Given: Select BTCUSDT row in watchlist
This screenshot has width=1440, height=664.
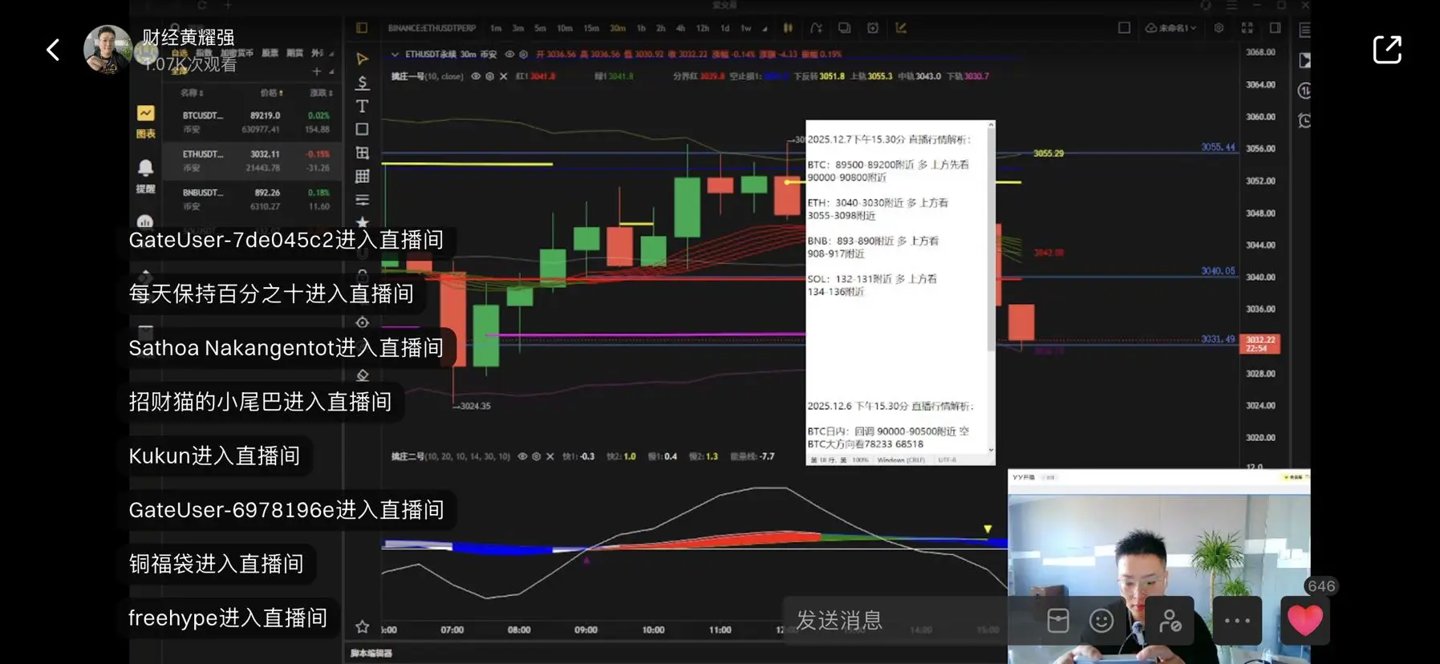Looking at the screenshot, I should tap(253, 122).
